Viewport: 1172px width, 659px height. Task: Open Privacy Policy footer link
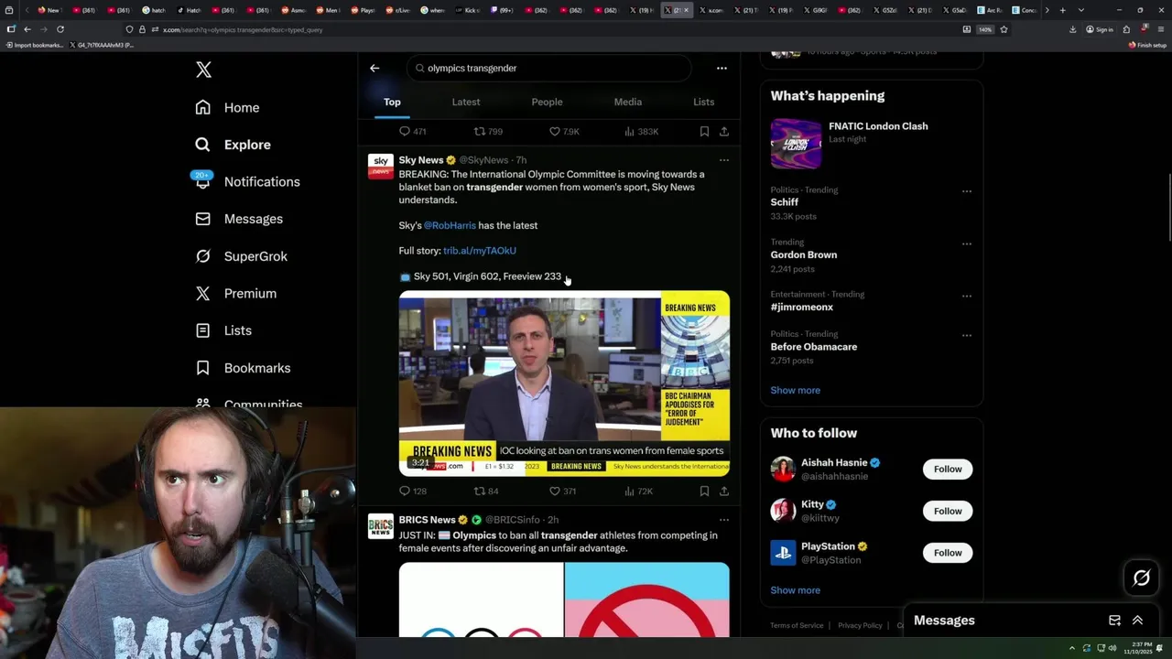(860, 626)
